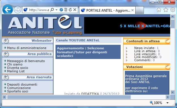177x108 pixels.
Task: Open the Area pubblica section header
Action: [x=27, y=54]
